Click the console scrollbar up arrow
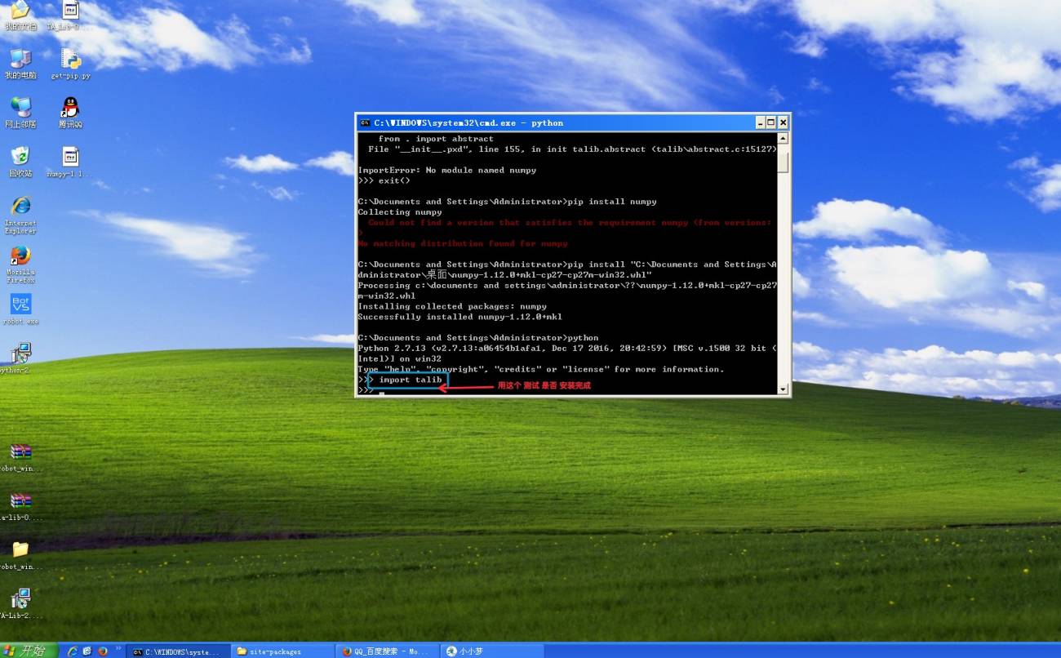The height and width of the screenshot is (658, 1061). pos(784,139)
